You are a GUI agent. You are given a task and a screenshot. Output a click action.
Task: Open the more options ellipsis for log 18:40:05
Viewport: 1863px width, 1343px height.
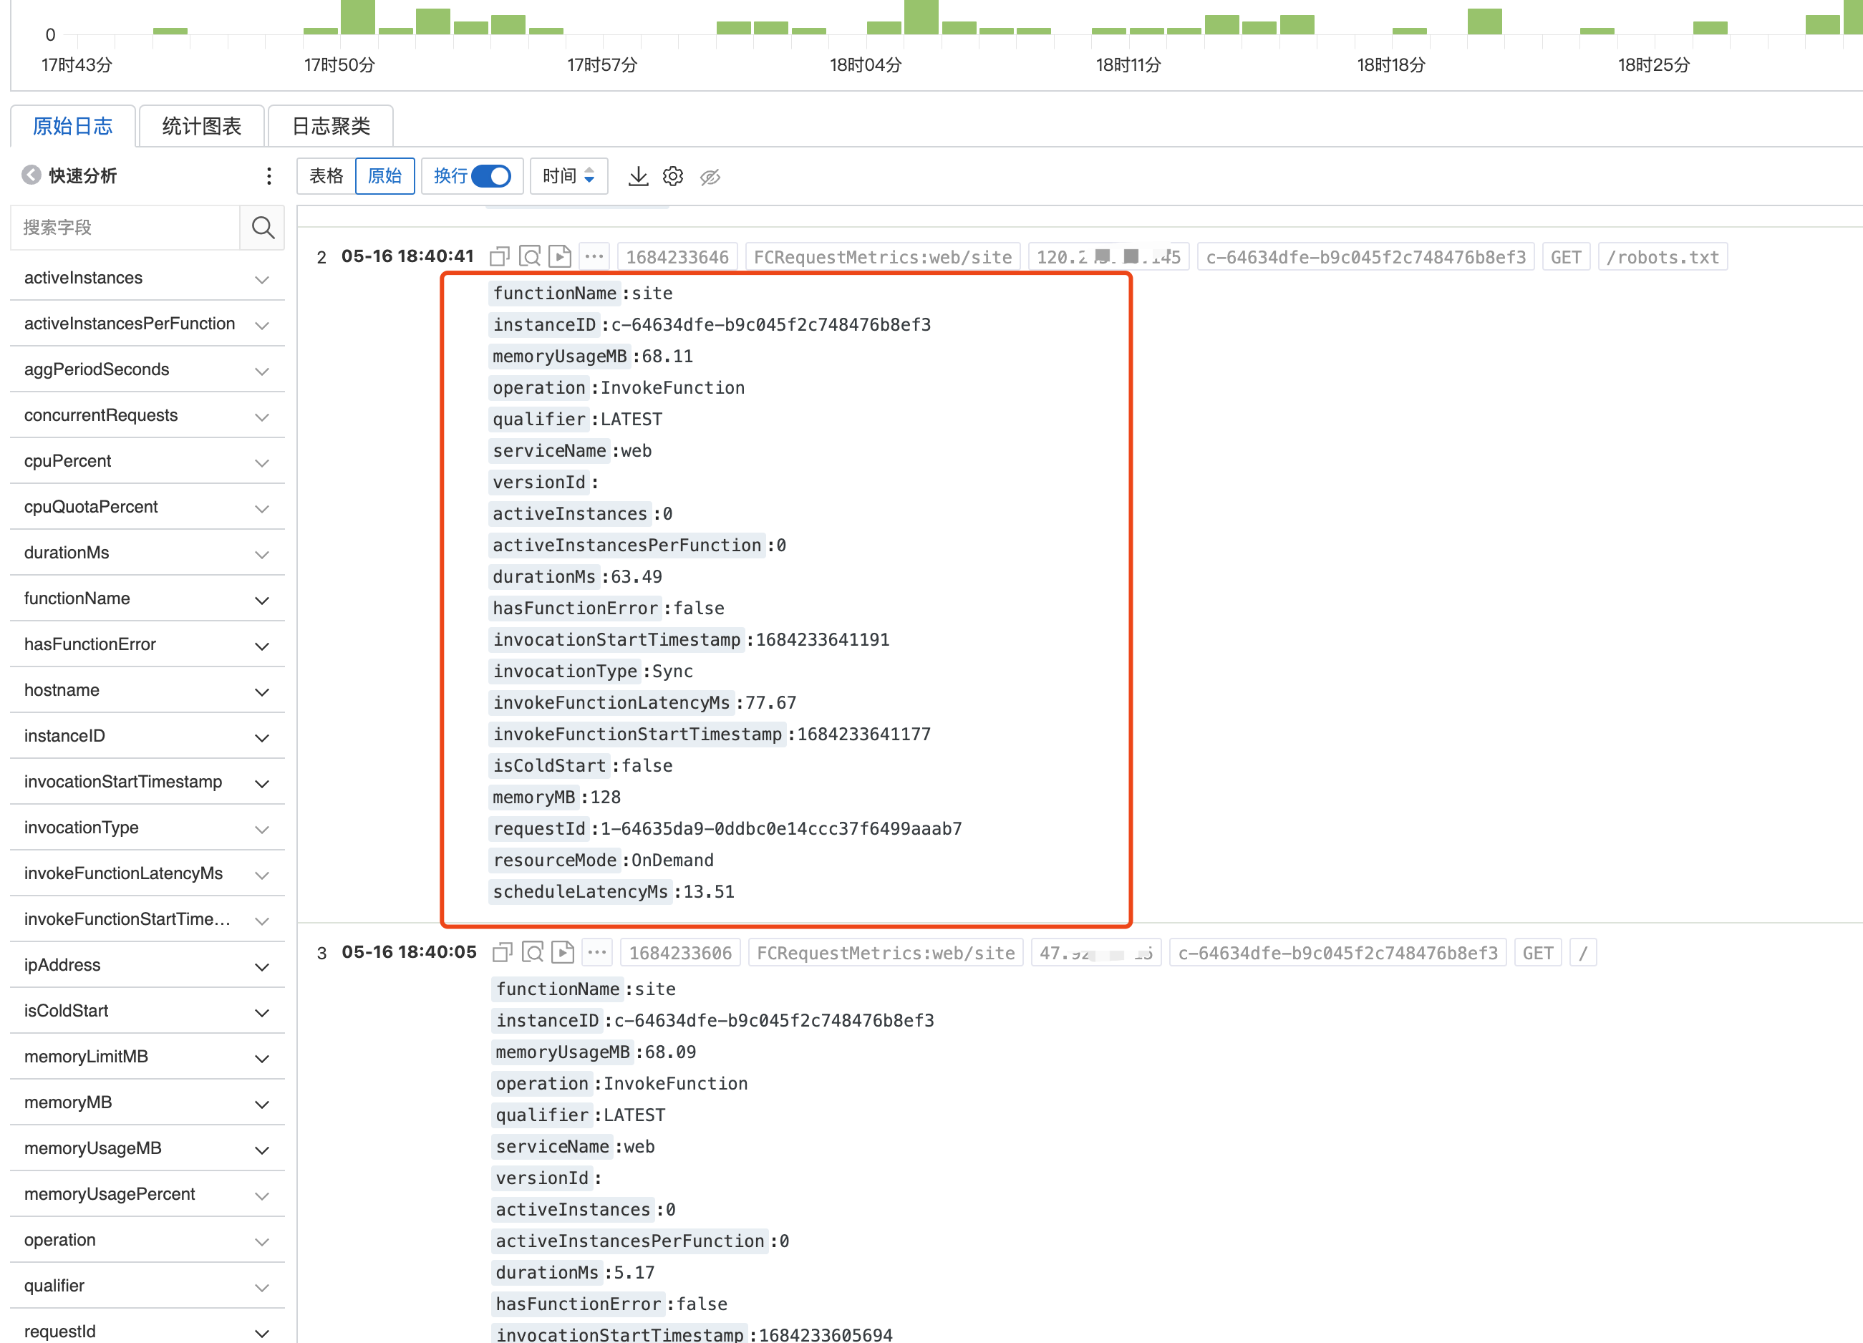pos(597,953)
